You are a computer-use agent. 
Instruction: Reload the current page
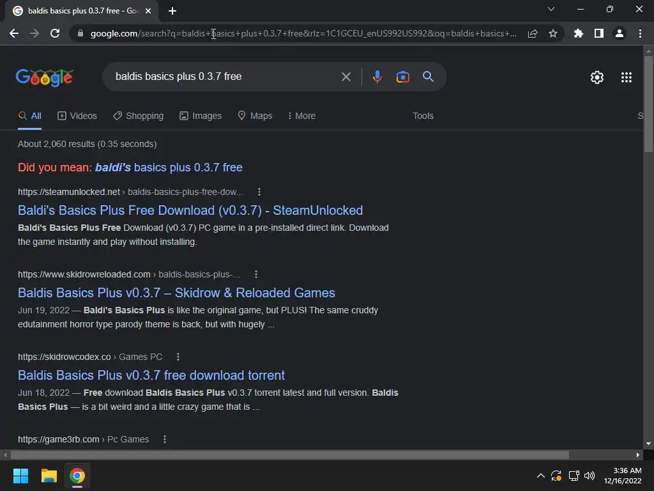pyautogui.click(x=55, y=33)
